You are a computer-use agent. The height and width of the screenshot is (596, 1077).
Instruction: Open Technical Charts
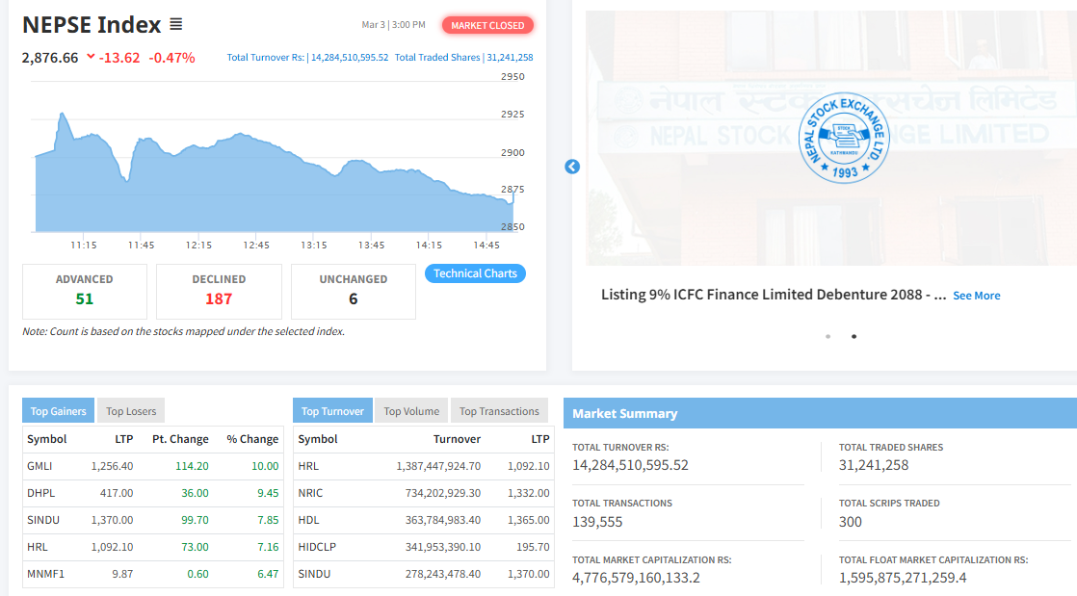[x=475, y=273]
